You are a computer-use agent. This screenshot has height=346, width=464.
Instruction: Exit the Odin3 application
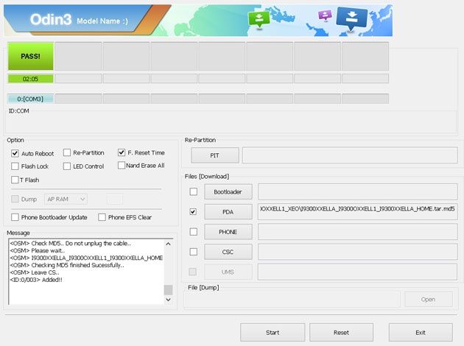click(421, 333)
